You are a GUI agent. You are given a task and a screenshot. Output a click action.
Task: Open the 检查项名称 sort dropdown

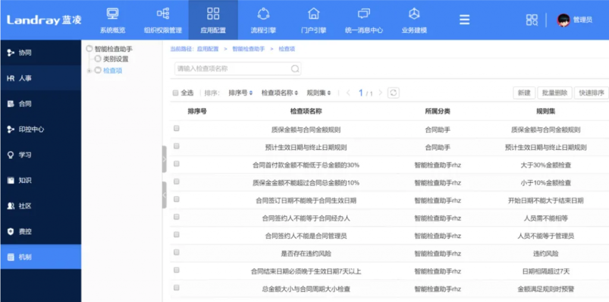(x=280, y=93)
